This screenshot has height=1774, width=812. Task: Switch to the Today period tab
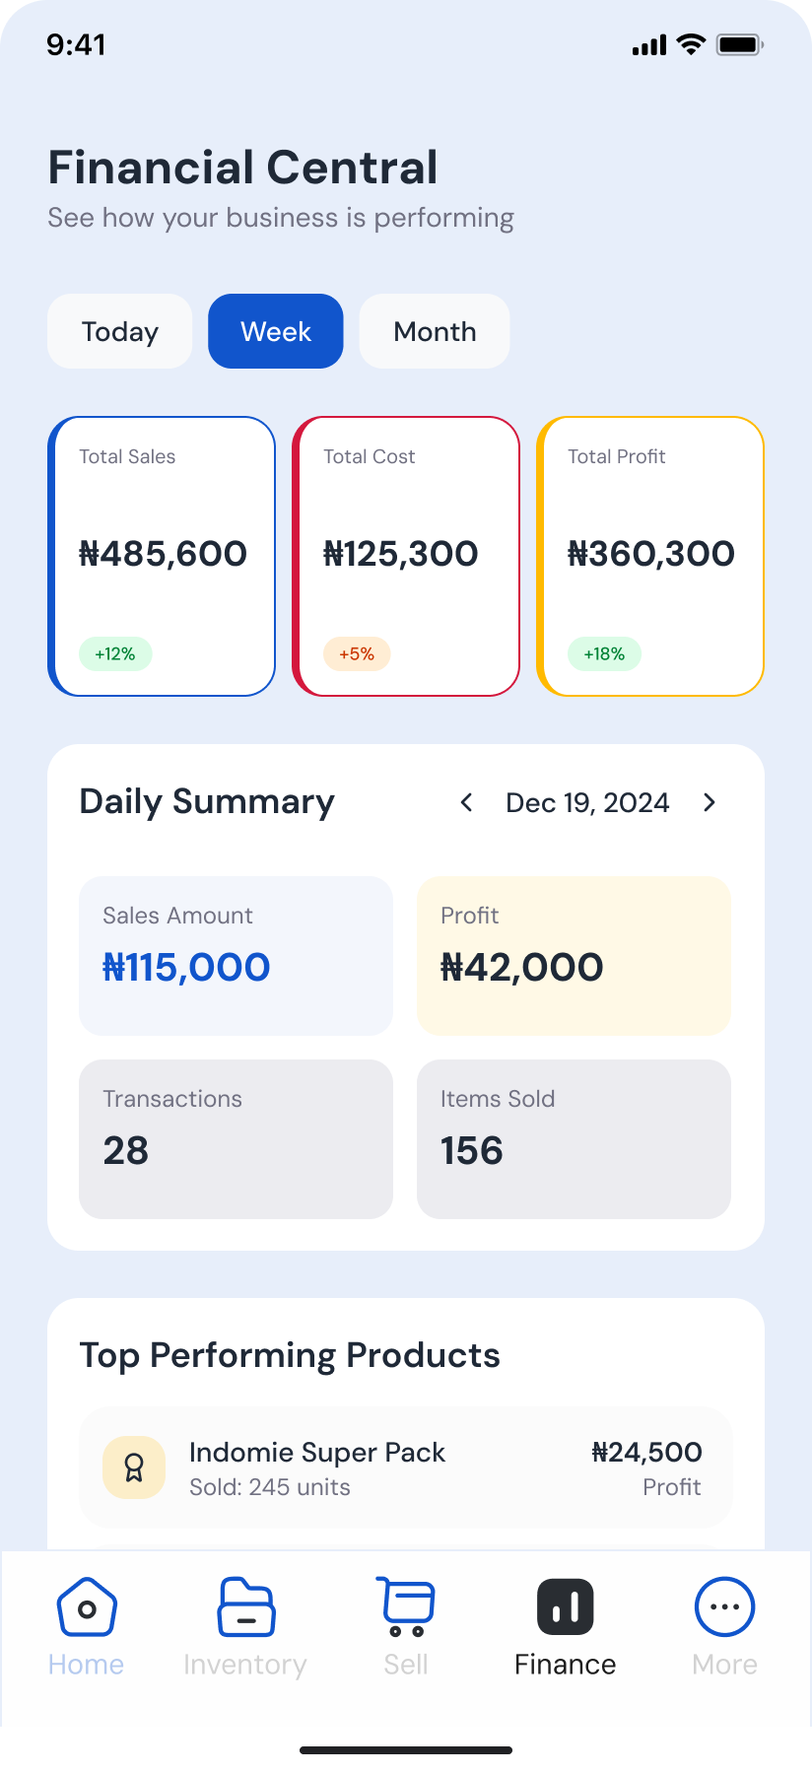click(120, 331)
